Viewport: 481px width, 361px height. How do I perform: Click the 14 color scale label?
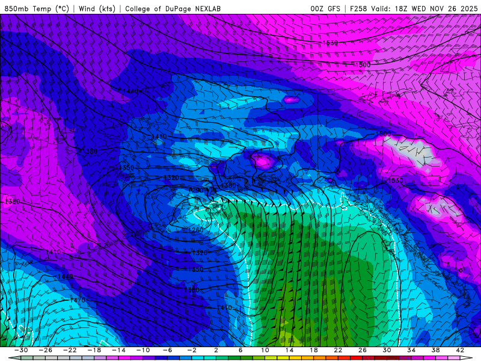pyautogui.click(x=289, y=350)
